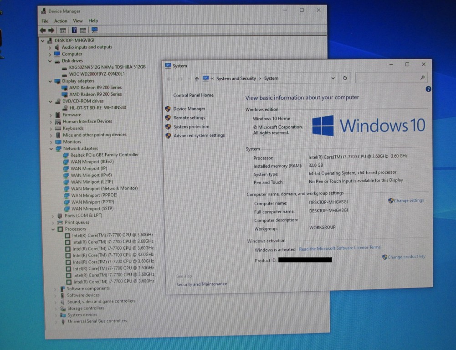Expand the Ports (COM & LPT) category
The width and height of the screenshot is (456, 350).
(53, 216)
